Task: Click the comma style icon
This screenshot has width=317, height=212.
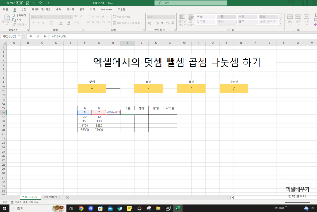Action: (x=162, y=23)
